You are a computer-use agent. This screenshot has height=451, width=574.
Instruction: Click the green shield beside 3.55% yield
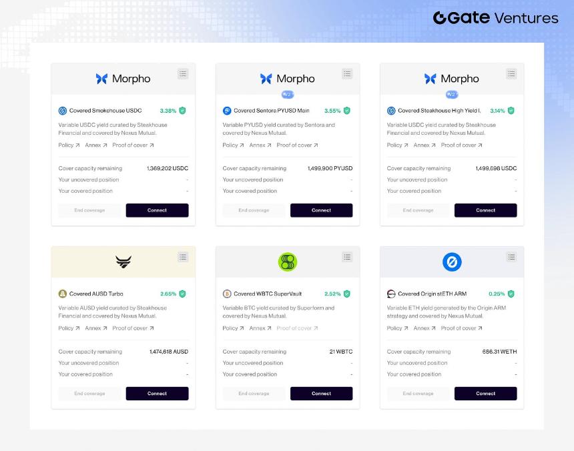pos(346,111)
